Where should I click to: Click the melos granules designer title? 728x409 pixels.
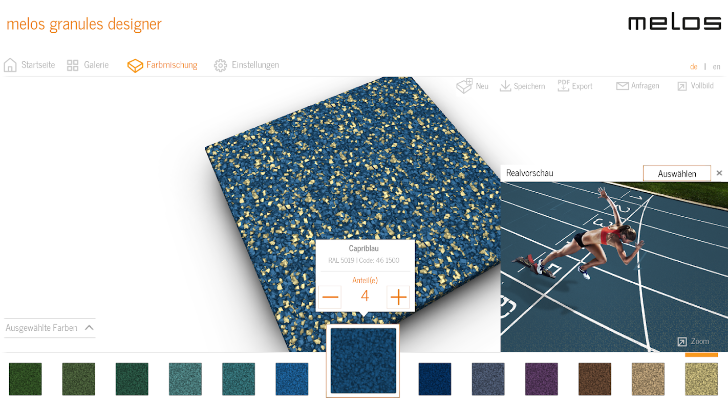coord(84,24)
